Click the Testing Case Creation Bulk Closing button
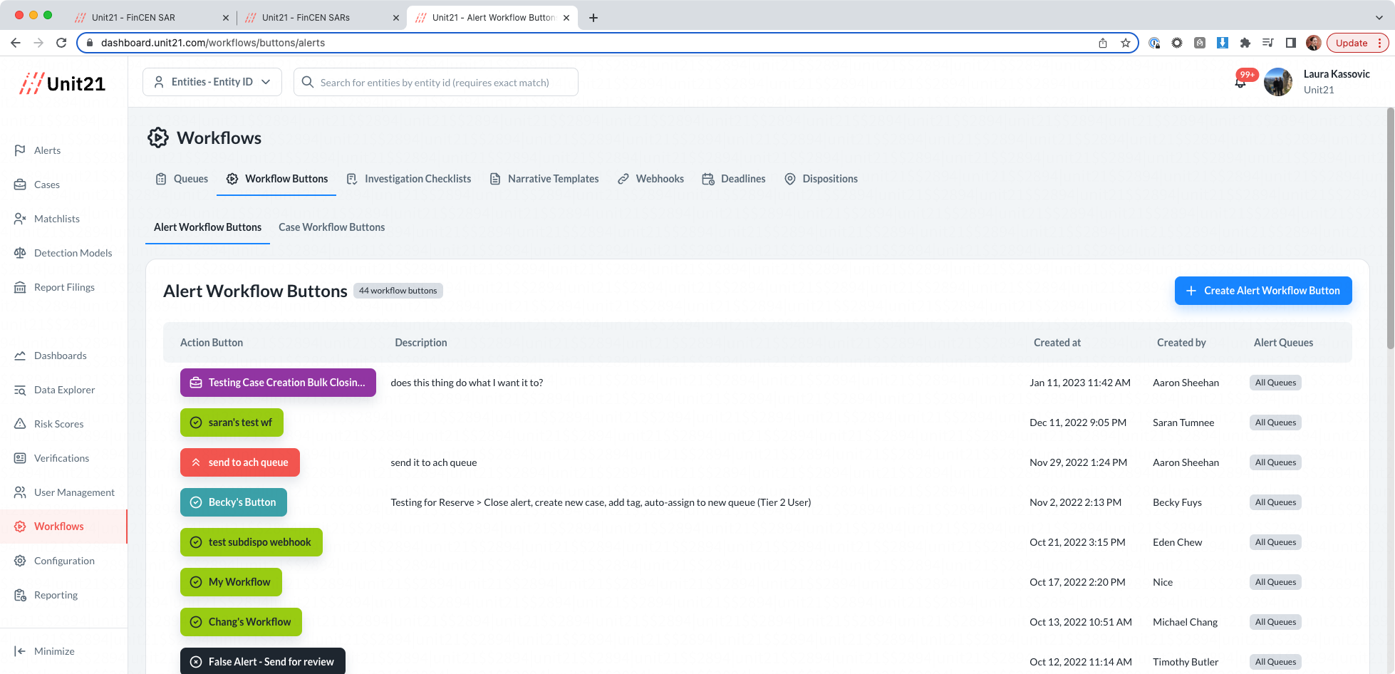 point(278,383)
